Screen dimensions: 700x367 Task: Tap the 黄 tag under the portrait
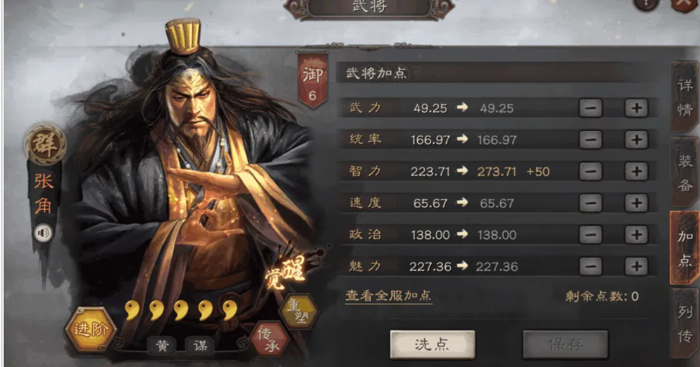click(x=163, y=345)
